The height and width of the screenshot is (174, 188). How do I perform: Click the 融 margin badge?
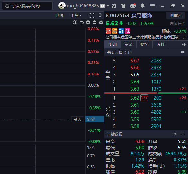pos(121,31)
